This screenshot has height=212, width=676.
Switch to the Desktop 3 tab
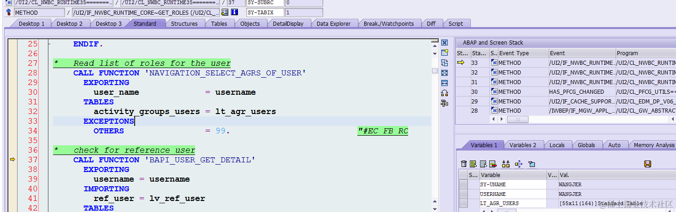(109, 23)
